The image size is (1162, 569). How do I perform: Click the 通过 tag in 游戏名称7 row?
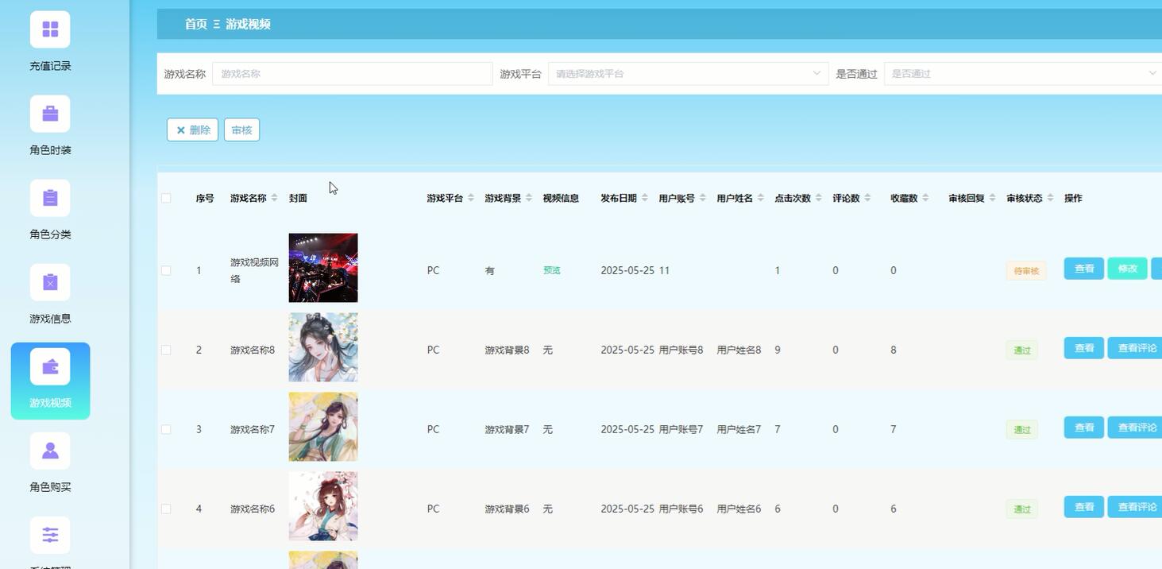click(1021, 430)
